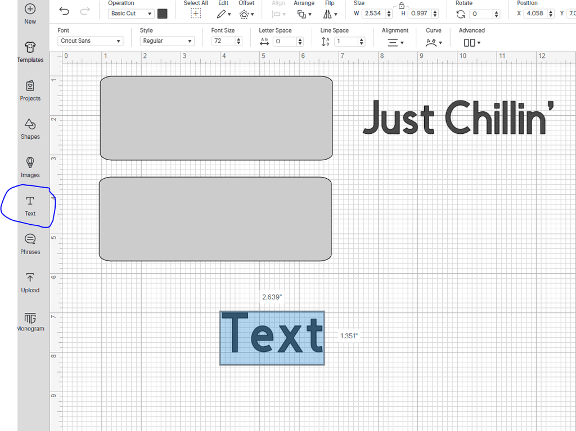Click the dark operation color swatch

(x=163, y=13)
